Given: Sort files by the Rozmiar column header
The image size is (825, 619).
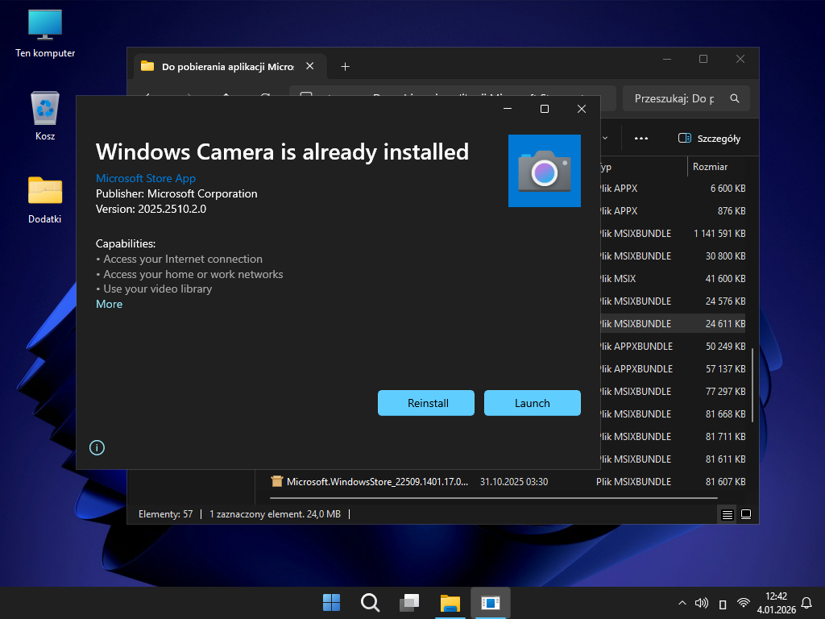Looking at the screenshot, I should click(x=709, y=167).
